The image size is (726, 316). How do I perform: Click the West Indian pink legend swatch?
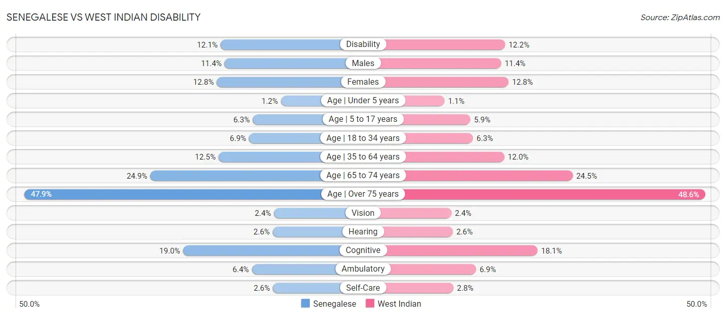point(370,304)
